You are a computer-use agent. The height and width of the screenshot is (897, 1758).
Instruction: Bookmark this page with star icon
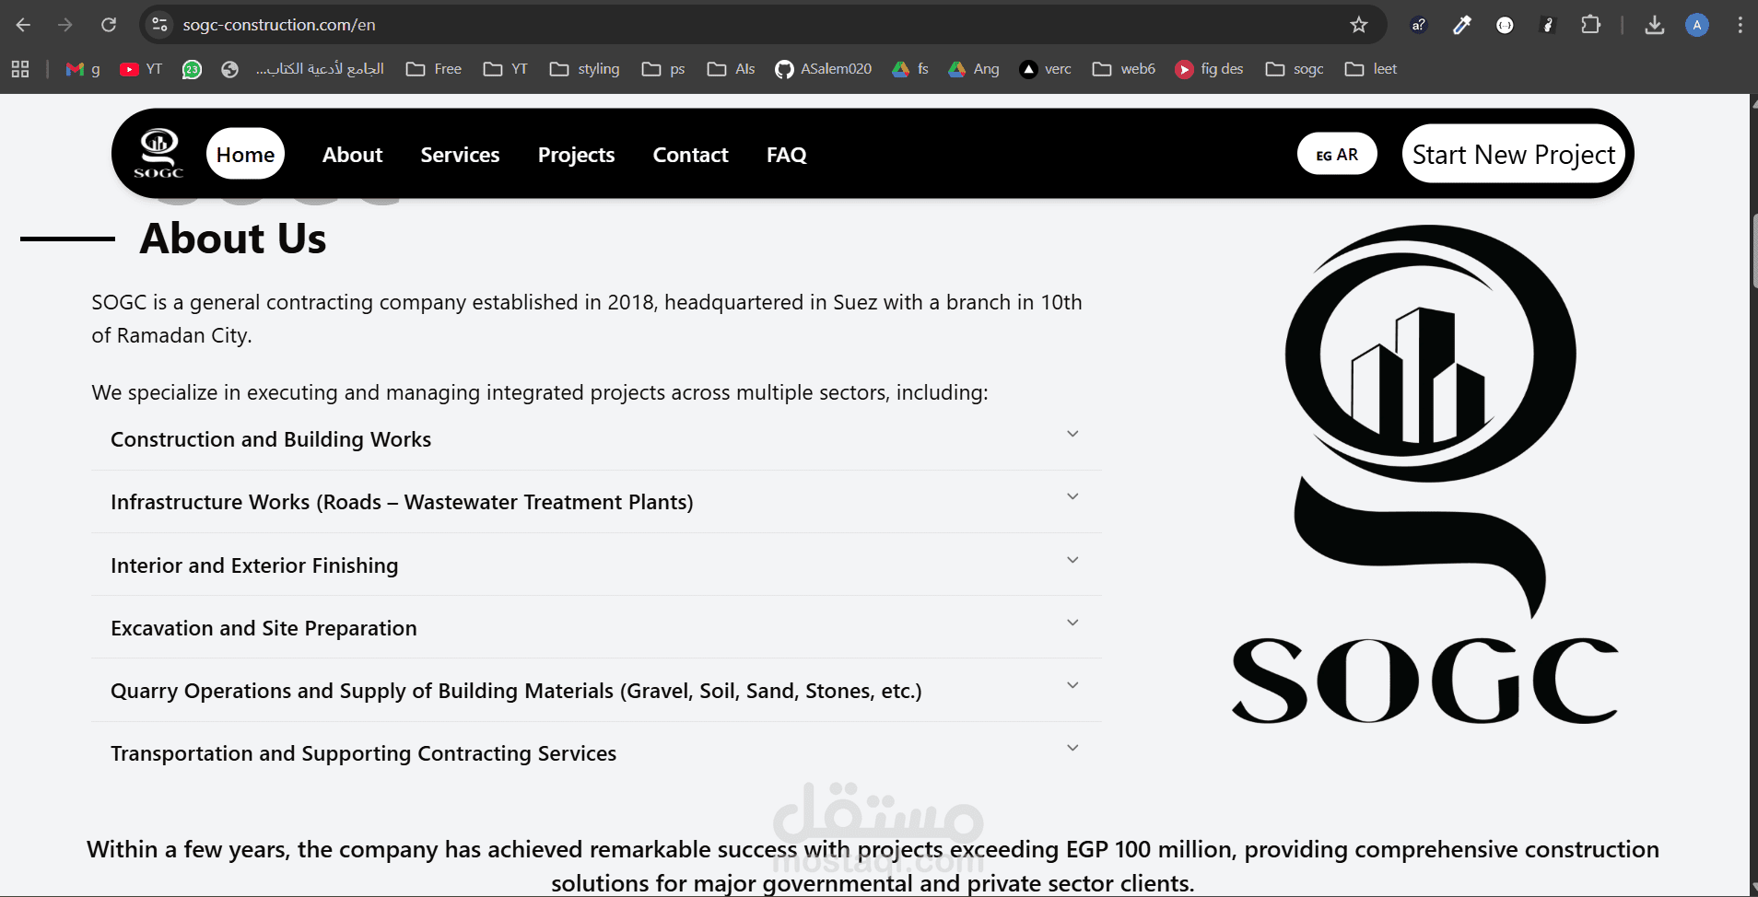(x=1359, y=25)
